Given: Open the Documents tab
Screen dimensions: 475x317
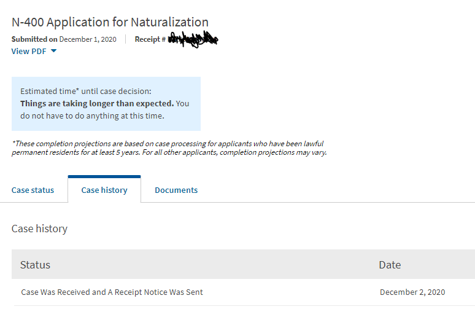Looking at the screenshot, I should (176, 190).
